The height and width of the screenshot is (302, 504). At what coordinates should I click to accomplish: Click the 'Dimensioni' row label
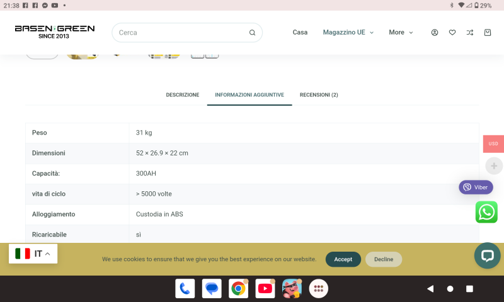(49, 153)
